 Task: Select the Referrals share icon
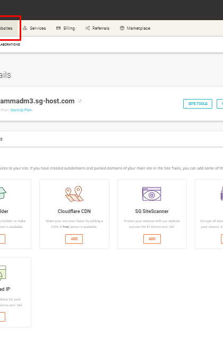coord(88,28)
